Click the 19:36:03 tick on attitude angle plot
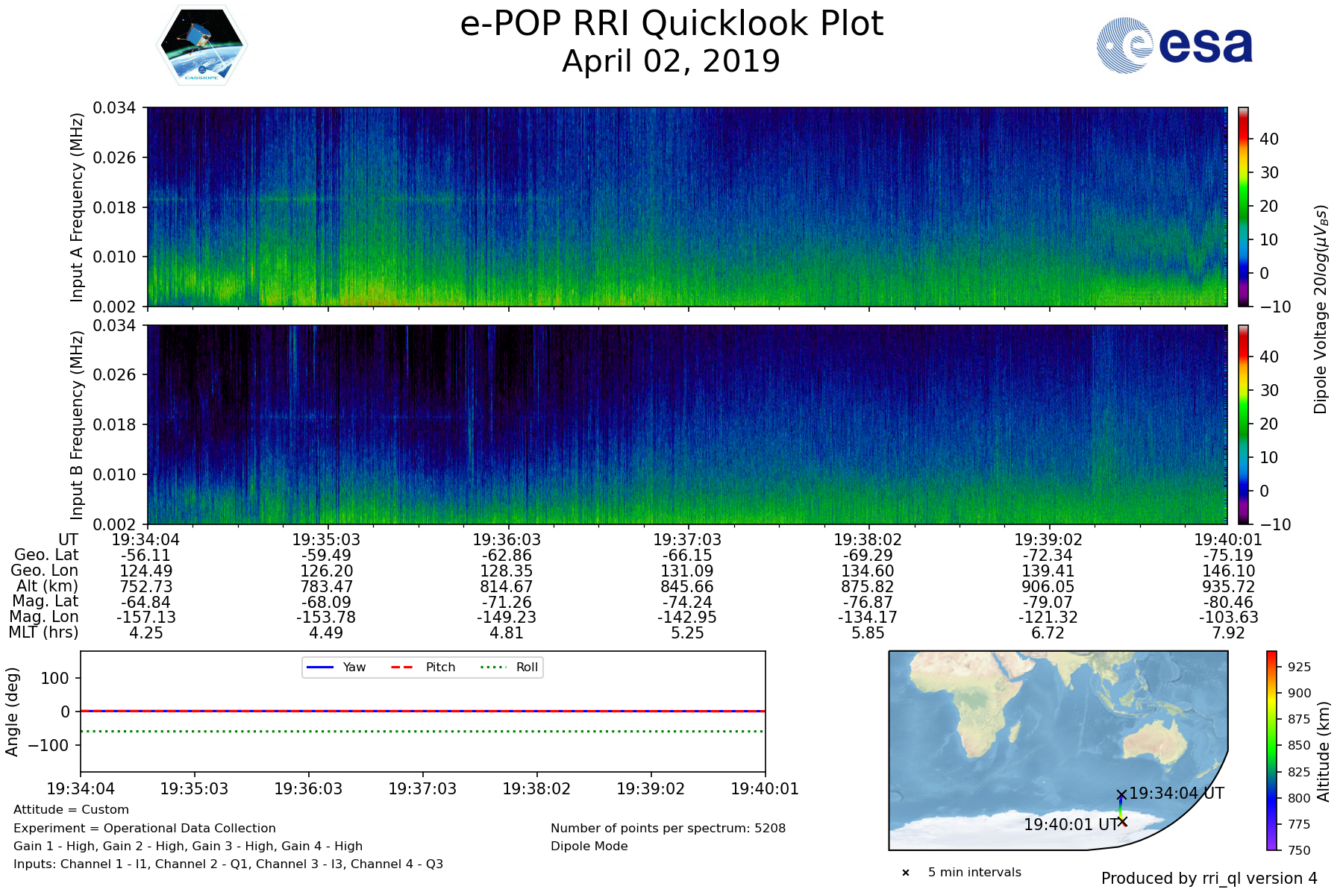The image size is (1343, 895). 308,788
